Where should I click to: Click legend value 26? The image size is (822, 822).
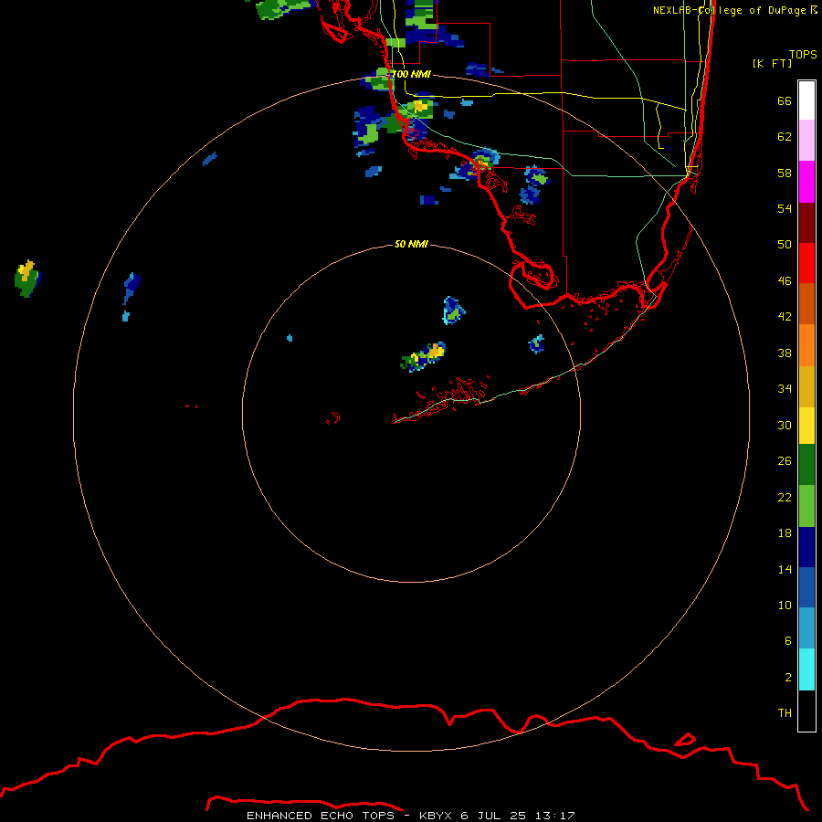coord(785,461)
